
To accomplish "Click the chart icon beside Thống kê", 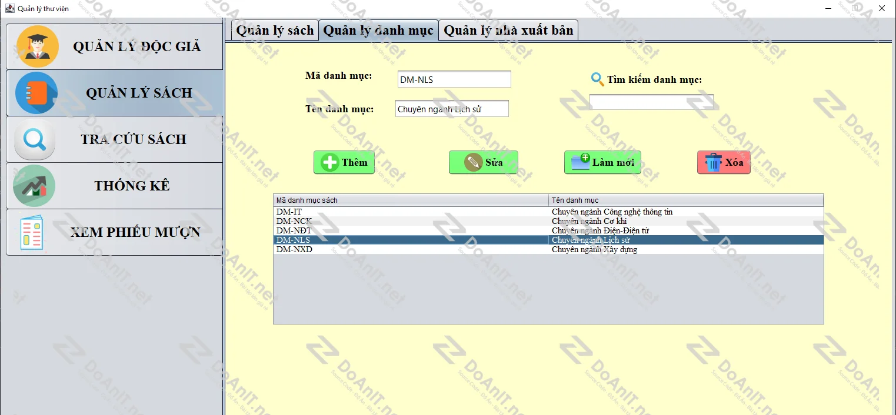I will [x=34, y=186].
